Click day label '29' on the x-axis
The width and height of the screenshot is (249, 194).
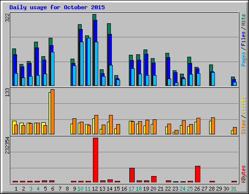(x=219, y=189)
